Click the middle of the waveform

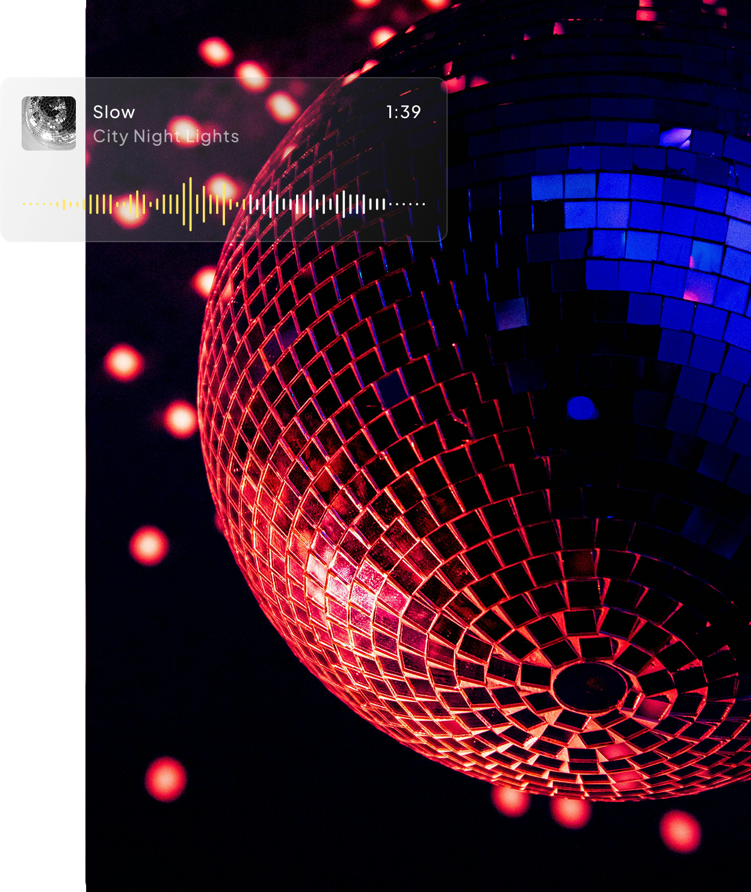[223, 205]
